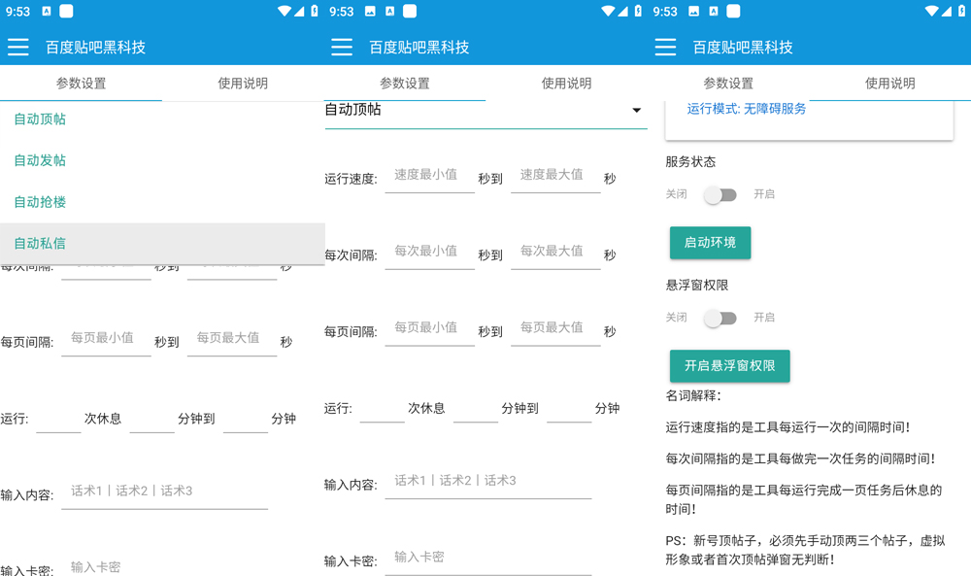Select 自动发帖 from the open dropdown list
The width and height of the screenshot is (971, 576).
(x=40, y=160)
